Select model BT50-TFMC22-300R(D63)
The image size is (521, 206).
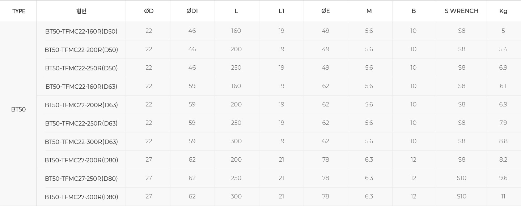point(81,142)
